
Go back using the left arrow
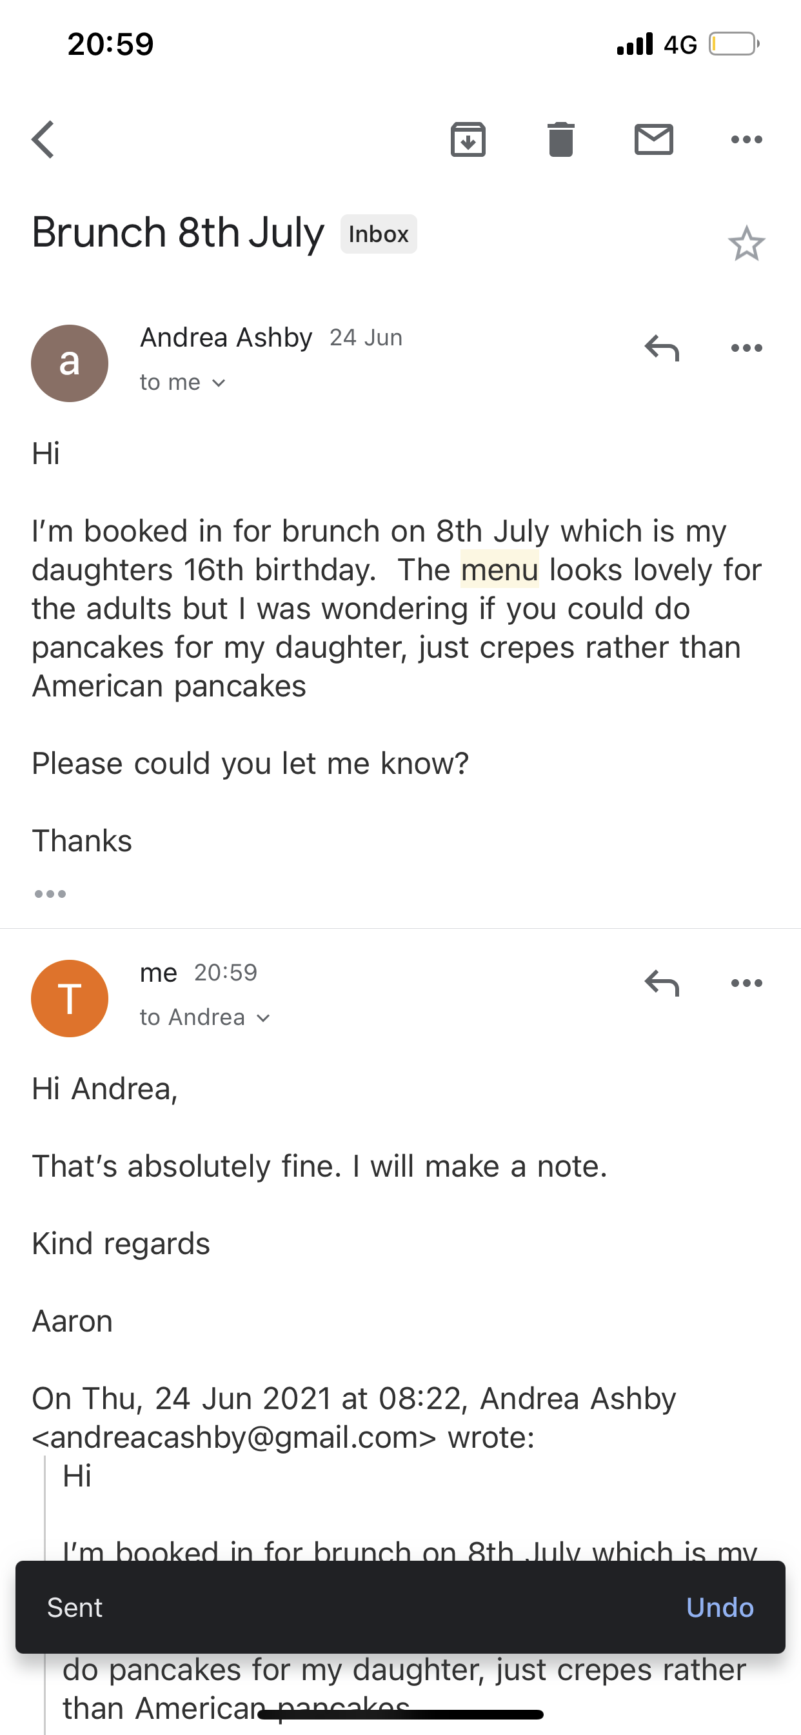(x=43, y=139)
